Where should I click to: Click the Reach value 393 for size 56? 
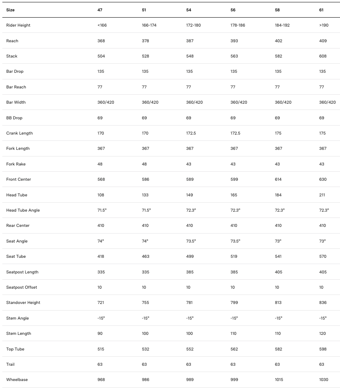[x=234, y=41]
